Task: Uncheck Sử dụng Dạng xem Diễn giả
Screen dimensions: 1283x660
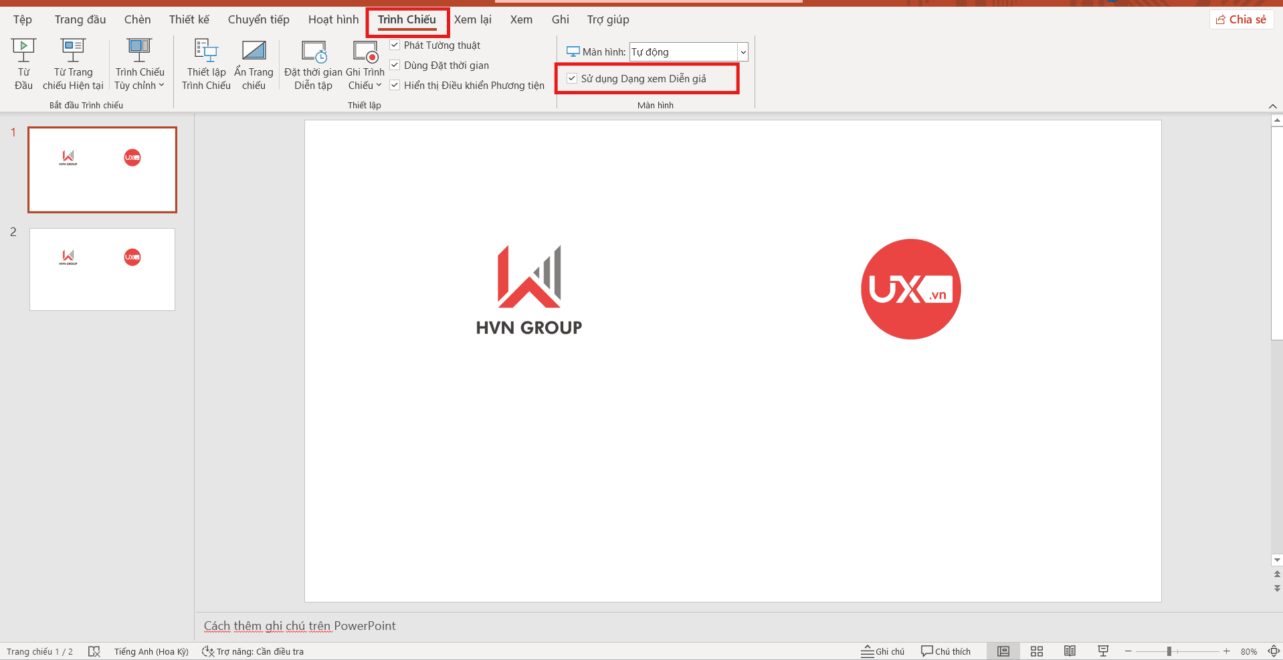Action: 571,78
